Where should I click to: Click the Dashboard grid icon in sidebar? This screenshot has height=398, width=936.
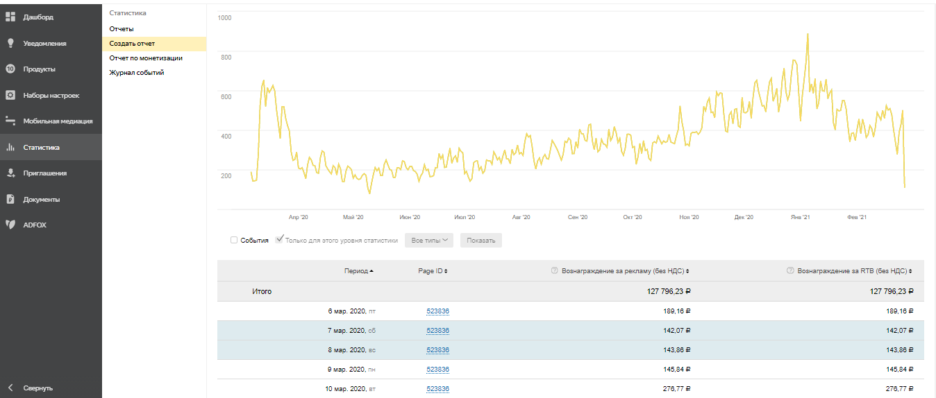pyautogui.click(x=10, y=17)
